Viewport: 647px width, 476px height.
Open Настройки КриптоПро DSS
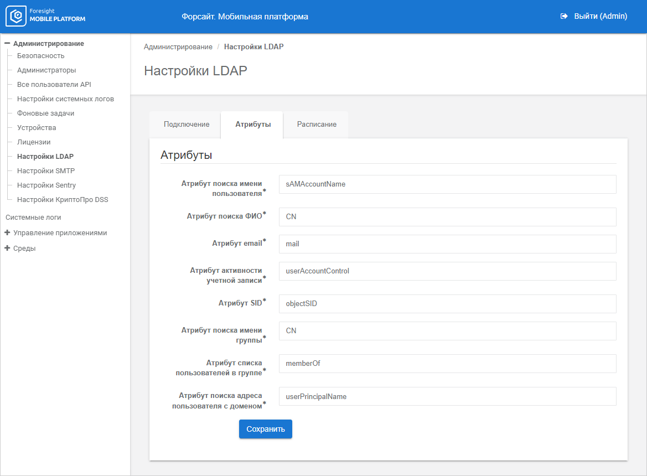(63, 200)
